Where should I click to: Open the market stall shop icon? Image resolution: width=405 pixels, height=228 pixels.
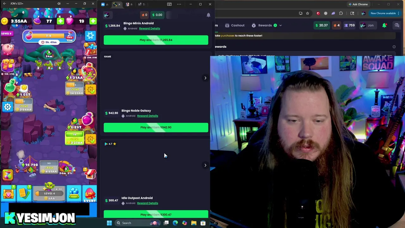tap(91, 173)
